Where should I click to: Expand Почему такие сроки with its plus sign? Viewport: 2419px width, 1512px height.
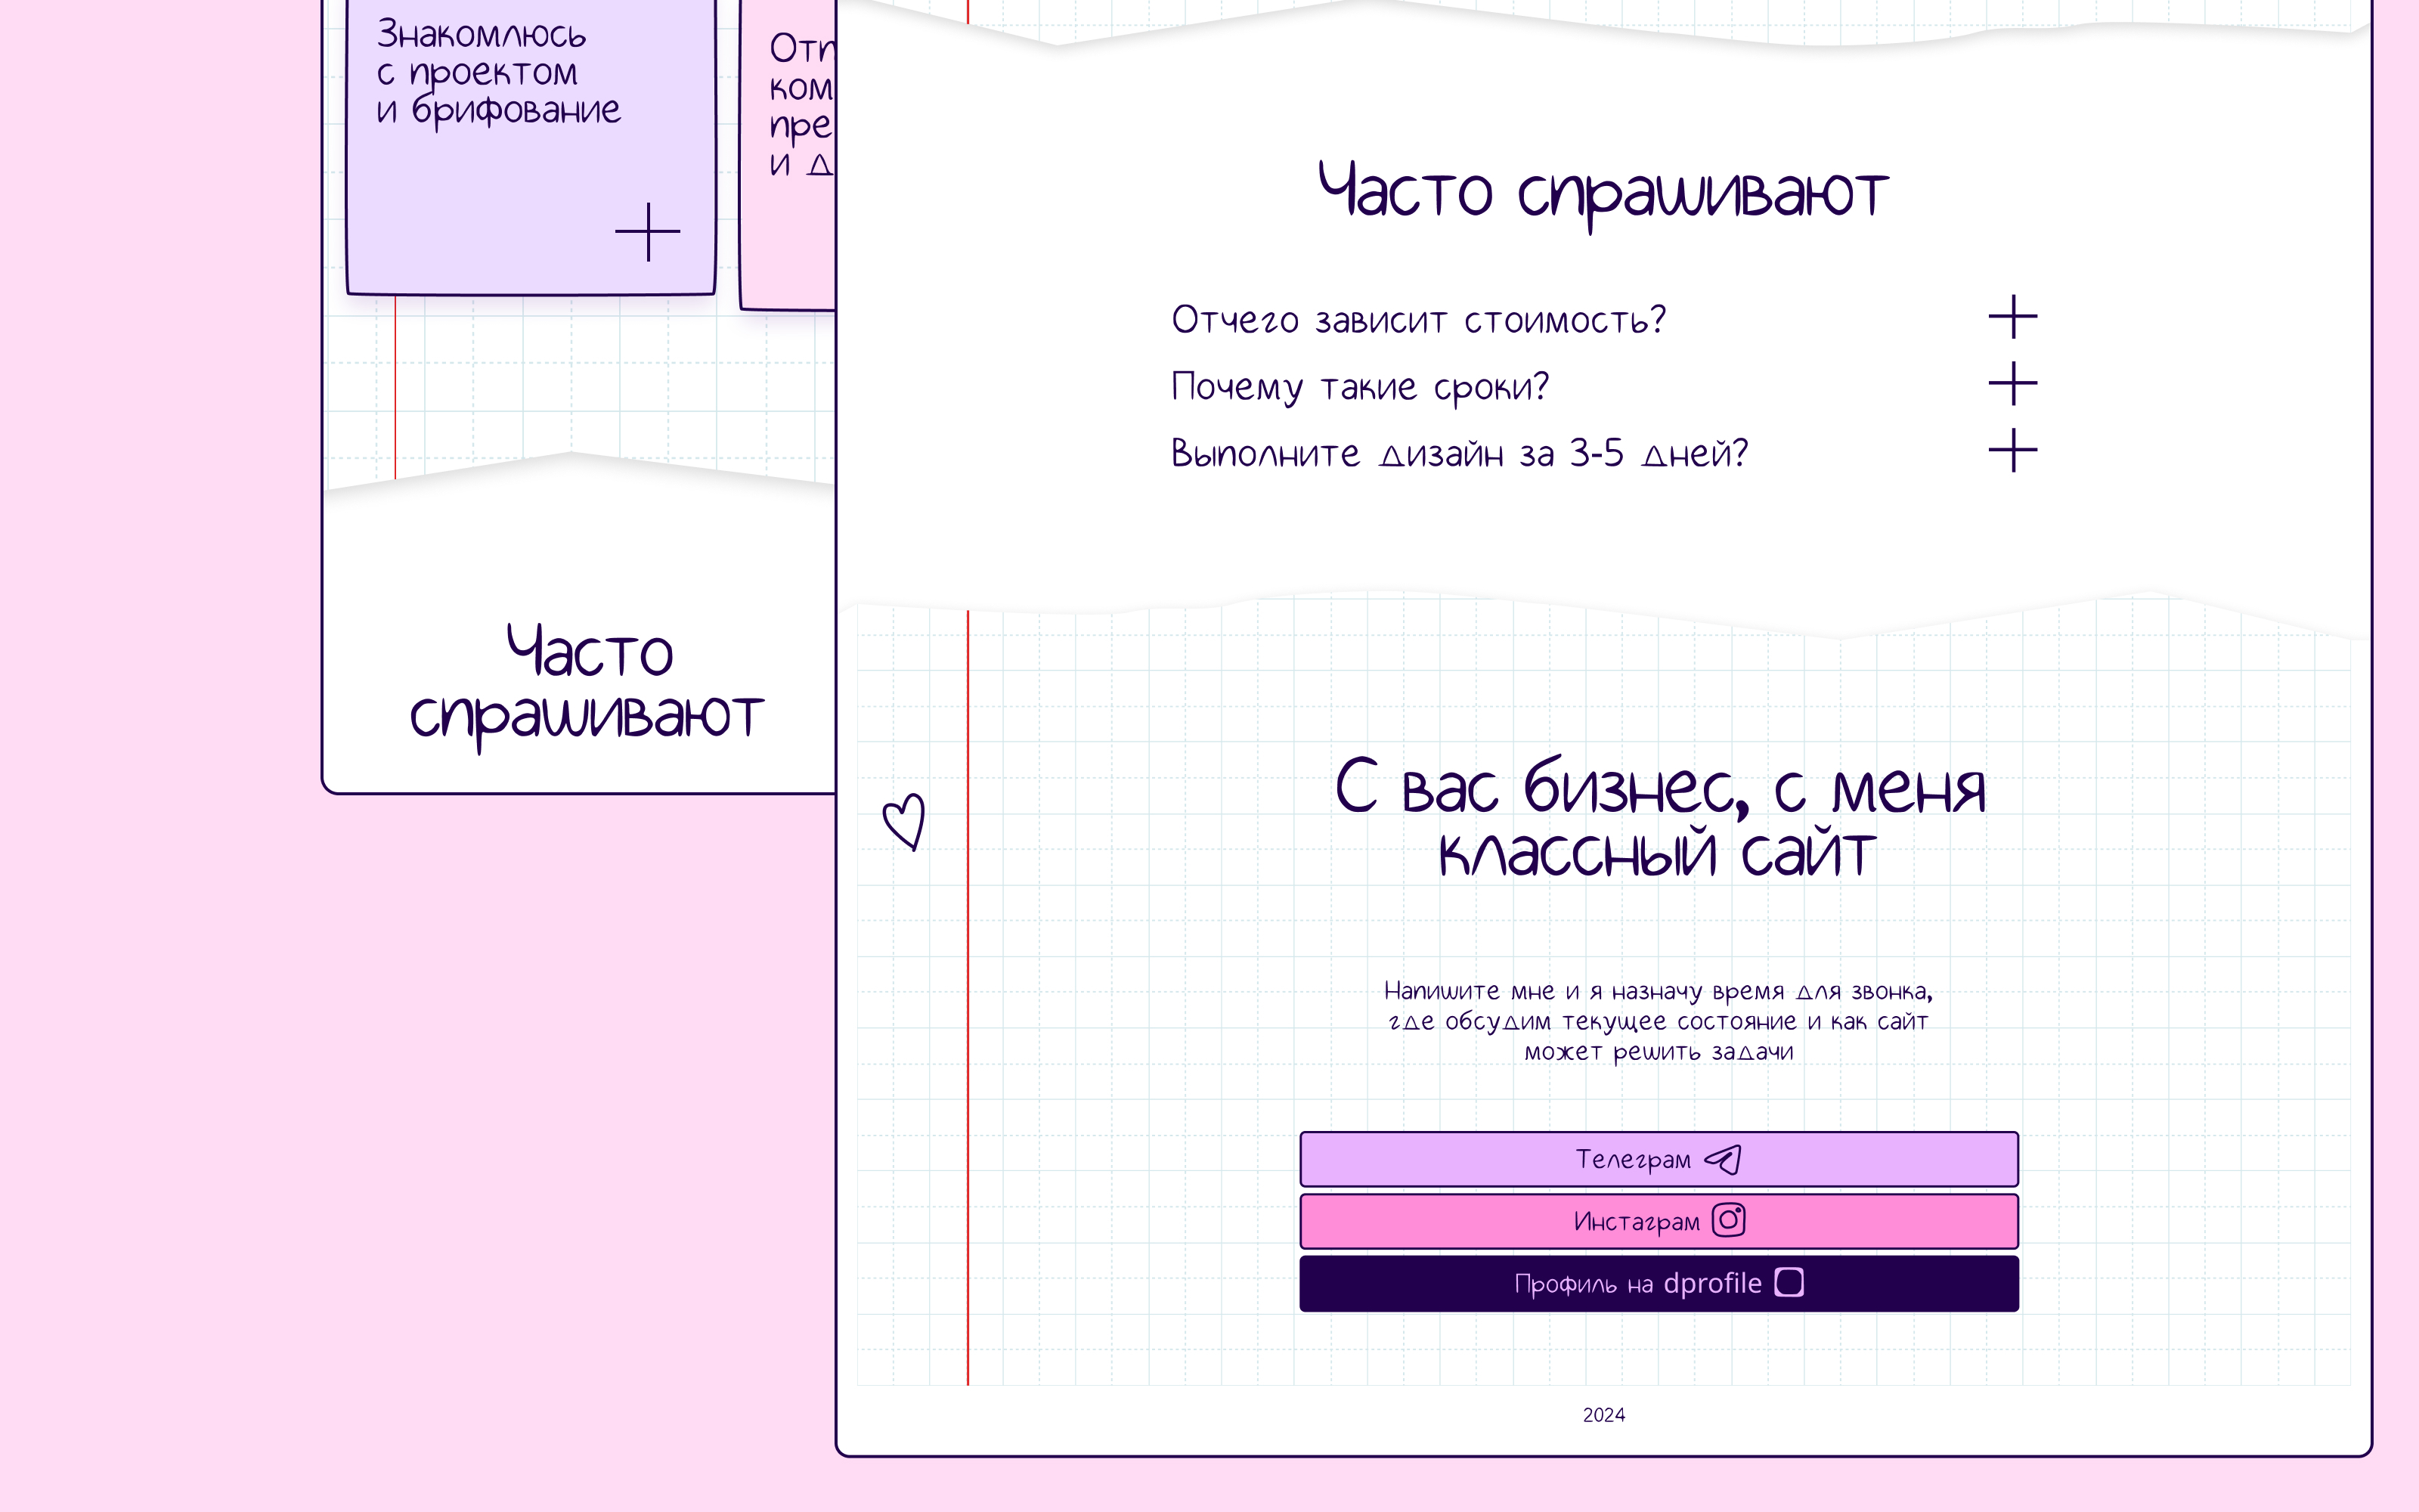[x=2012, y=384]
